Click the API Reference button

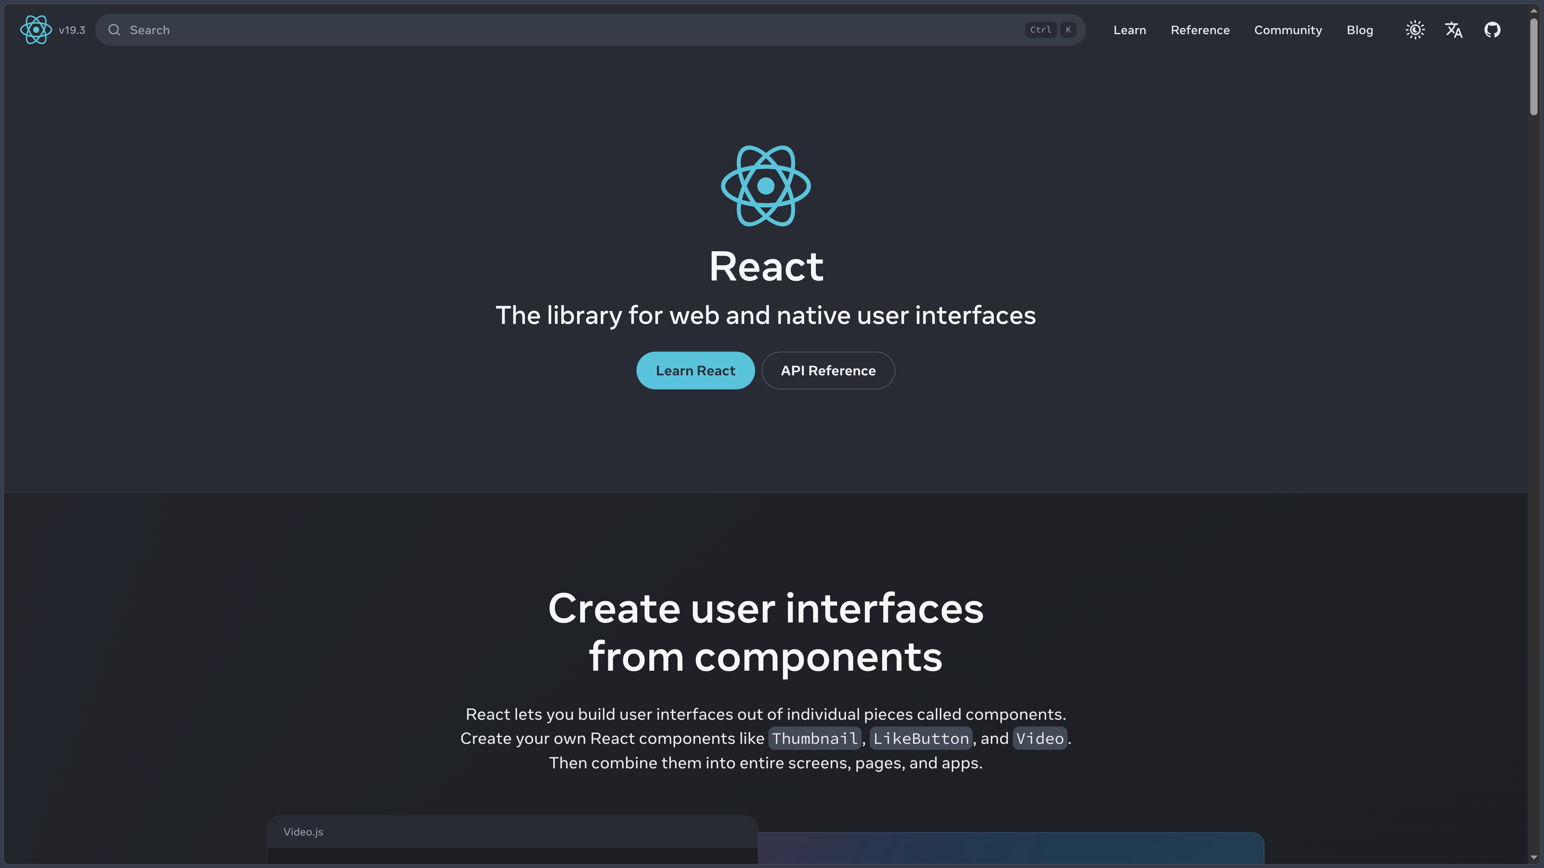click(x=828, y=370)
